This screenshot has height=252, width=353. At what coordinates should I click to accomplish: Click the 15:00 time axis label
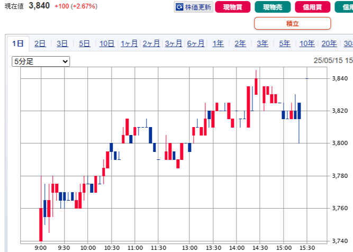coord(284,248)
